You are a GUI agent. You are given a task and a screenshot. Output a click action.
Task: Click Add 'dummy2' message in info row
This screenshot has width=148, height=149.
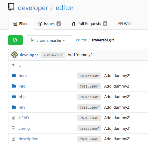tap(117, 86)
